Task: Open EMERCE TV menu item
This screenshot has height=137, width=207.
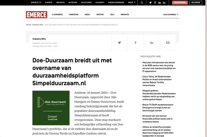Action: (x=36, y=2)
